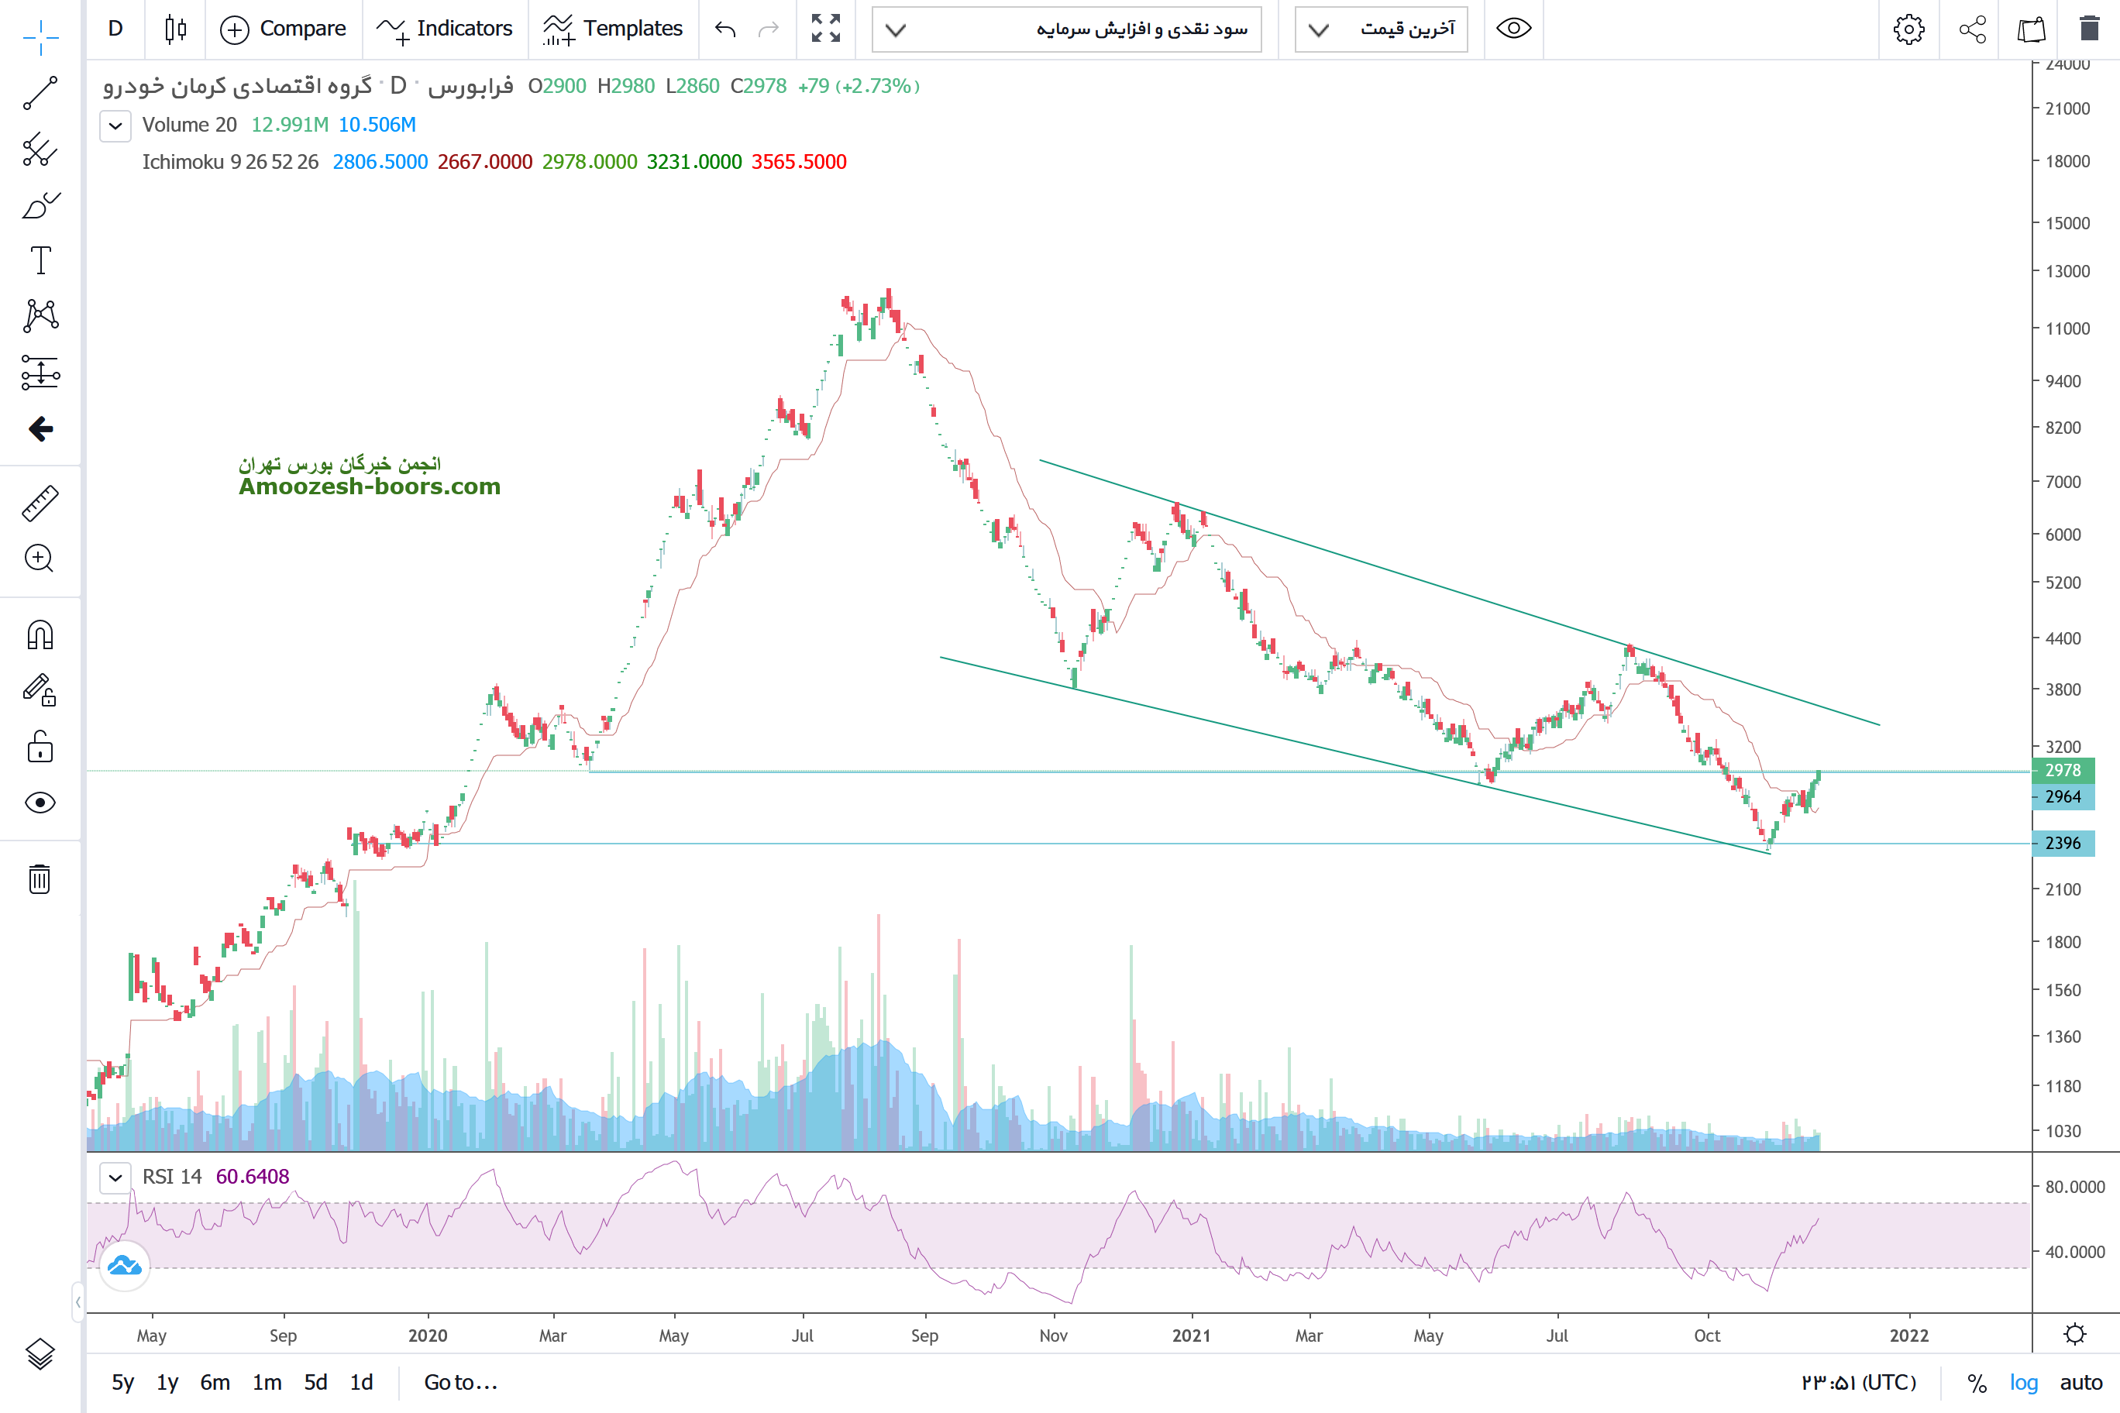Toggle hide all drawings eye icon
The height and width of the screenshot is (1413, 2120).
point(40,802)
